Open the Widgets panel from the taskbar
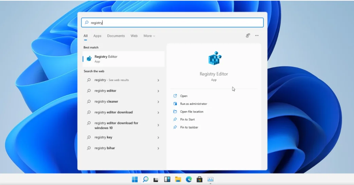The height and width of the screenshot is (185, 354). [x=167, y=180]
